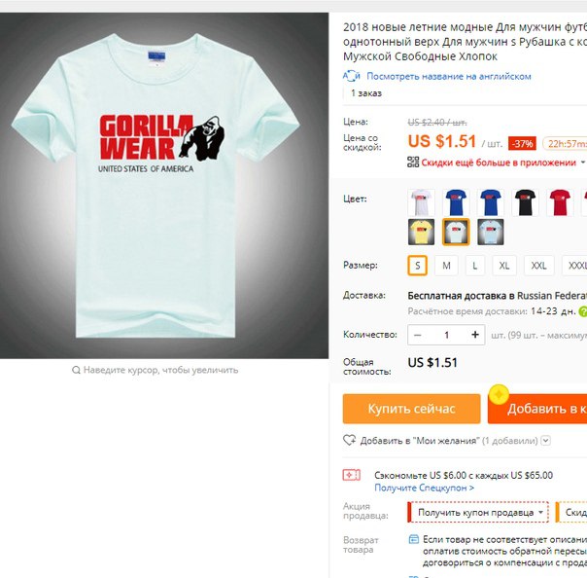Click the translate icon beside English title link

tap(351, 76)
